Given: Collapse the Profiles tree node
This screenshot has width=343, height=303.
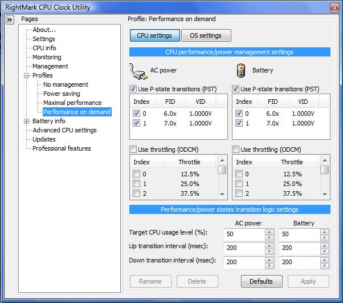Looking at the screenshot, I should [26, 75].
